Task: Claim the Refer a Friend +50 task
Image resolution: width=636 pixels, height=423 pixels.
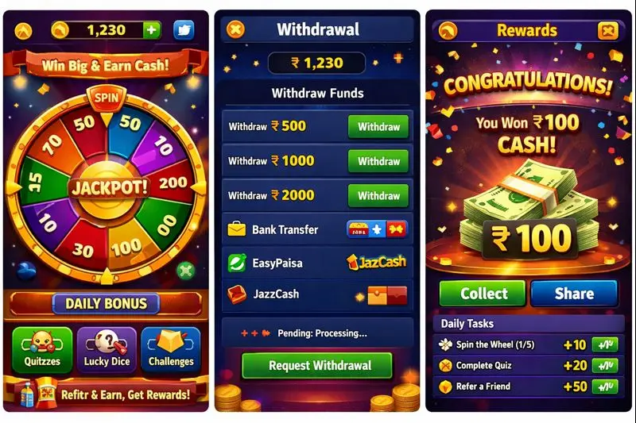Action: [x=605, y=386]
